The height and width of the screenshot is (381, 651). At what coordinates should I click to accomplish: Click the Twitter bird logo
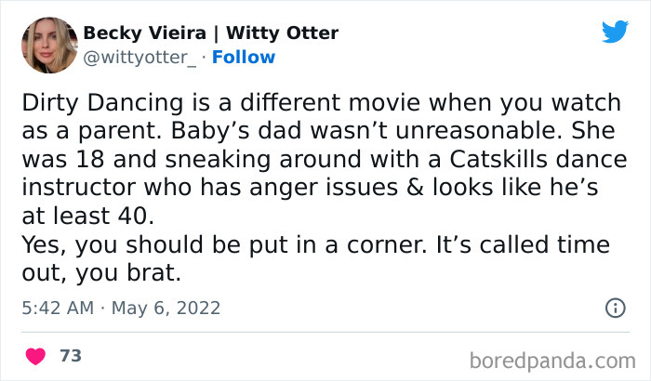click(x=615, y=32)
